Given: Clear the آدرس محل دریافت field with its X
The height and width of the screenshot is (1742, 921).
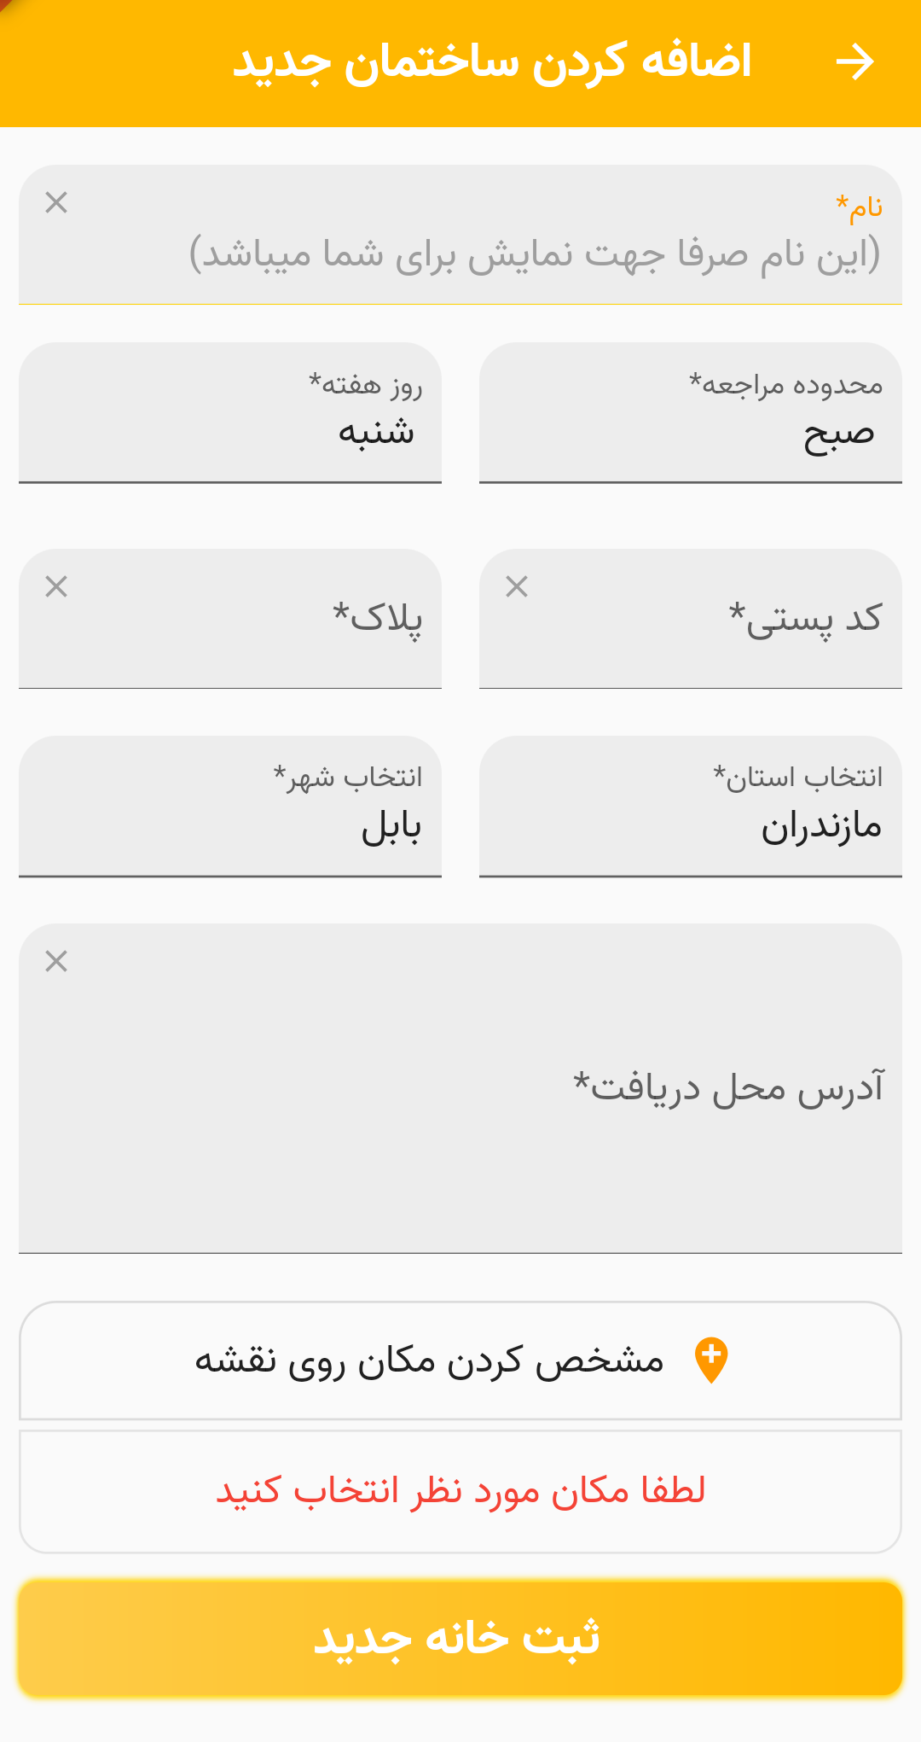Looking at the screenshot, I should (x=56, y=962).
